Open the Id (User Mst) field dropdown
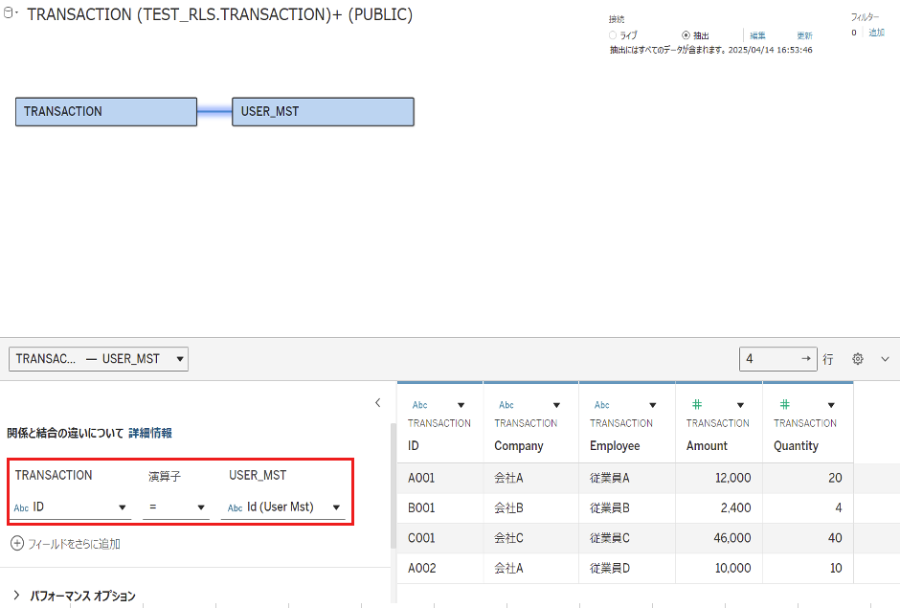The width and height of the screenshot is (900, 608). 335,507
